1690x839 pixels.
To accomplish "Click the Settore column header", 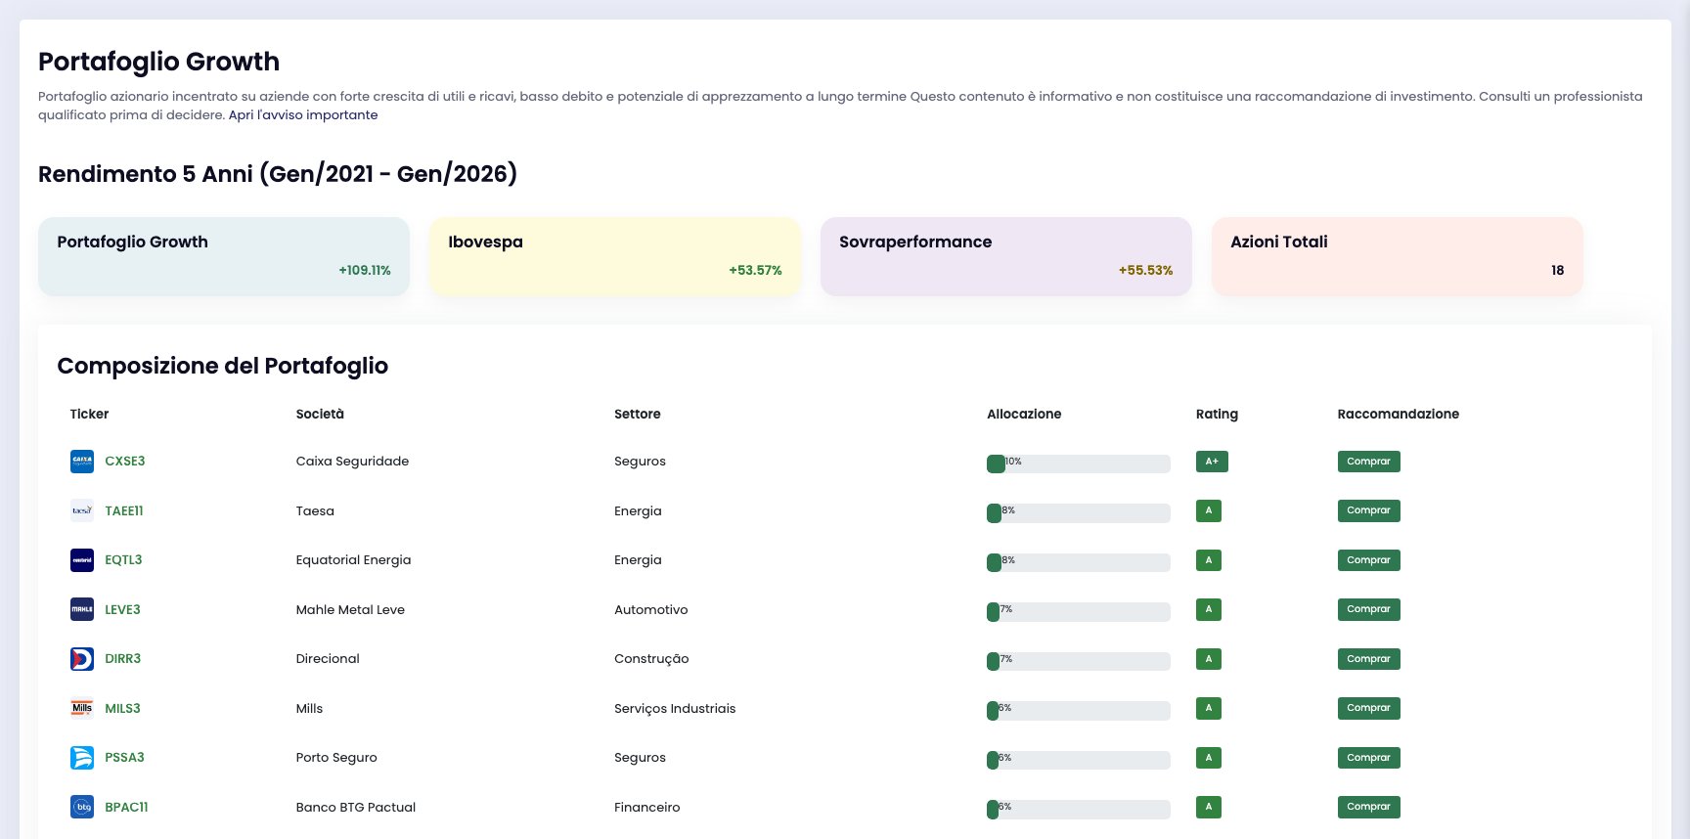I will point(638,414).
